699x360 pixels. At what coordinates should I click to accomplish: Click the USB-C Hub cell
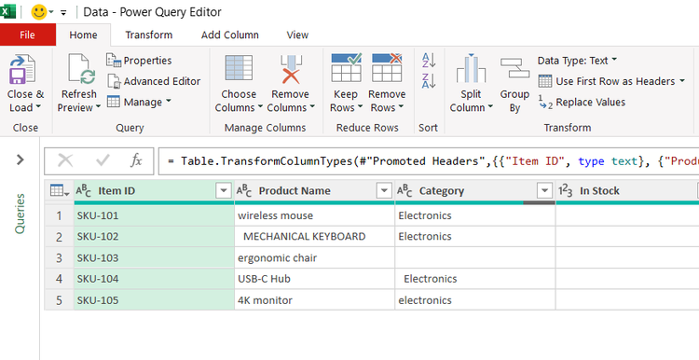[x=314, y=279]
